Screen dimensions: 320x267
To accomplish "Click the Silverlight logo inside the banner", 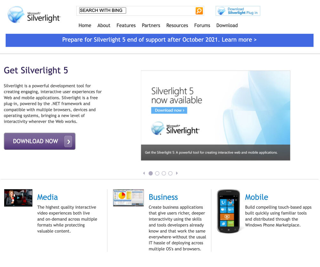I will point(175,128).
